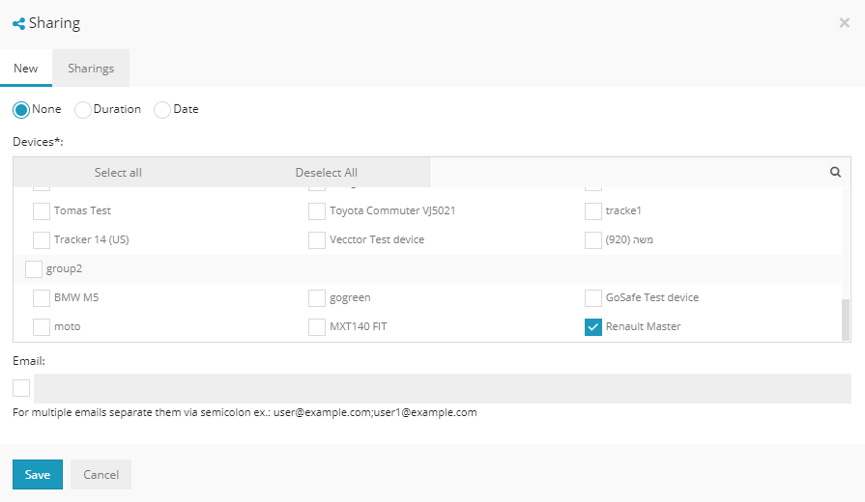Check the GoSafe Test device checkbox
This screenshot has width=865, height=502.
(x=593, y=298)
